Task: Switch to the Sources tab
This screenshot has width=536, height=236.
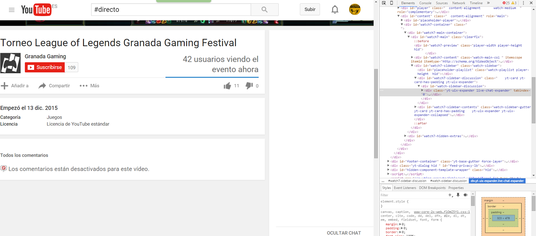Action: [442, 3]
